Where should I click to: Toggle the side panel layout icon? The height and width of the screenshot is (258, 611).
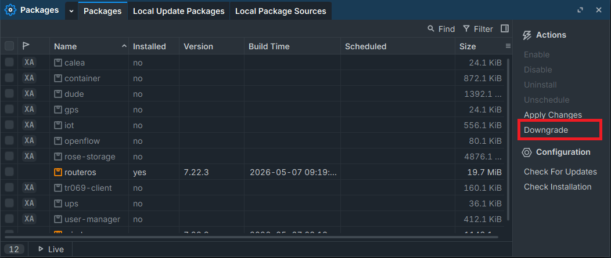pyautogui.click(x=505, y=28)
